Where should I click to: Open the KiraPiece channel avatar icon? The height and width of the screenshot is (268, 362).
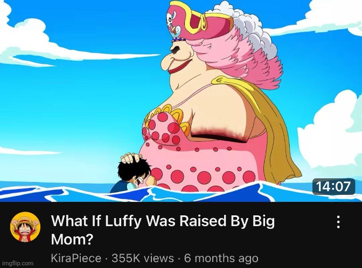[25, 227]
